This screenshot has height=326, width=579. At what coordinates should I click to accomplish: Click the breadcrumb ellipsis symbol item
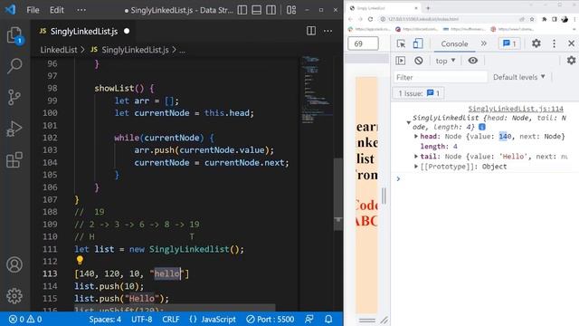tap(183, 50)
